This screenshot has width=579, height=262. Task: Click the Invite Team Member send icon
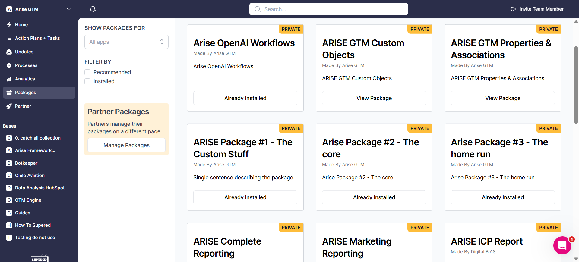pos(513,9)
